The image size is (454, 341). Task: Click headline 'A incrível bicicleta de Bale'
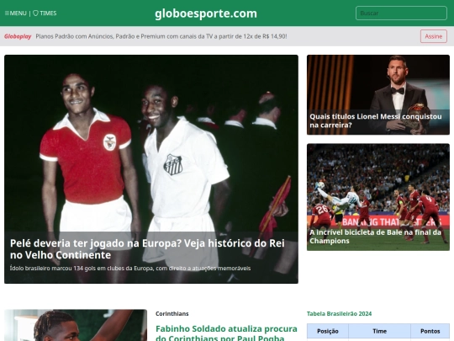coord(375,237)
